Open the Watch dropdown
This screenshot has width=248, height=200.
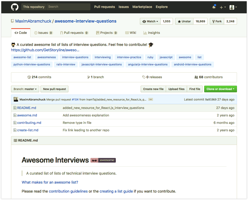[150, 22]
